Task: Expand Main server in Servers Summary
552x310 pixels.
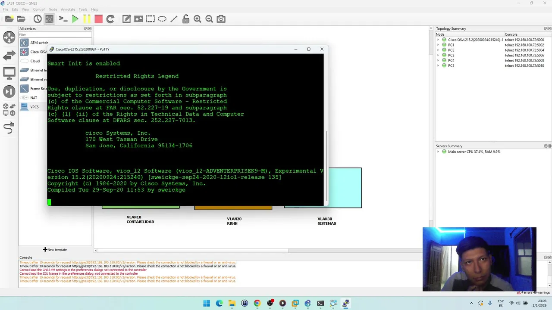Action: pos(438,152)
